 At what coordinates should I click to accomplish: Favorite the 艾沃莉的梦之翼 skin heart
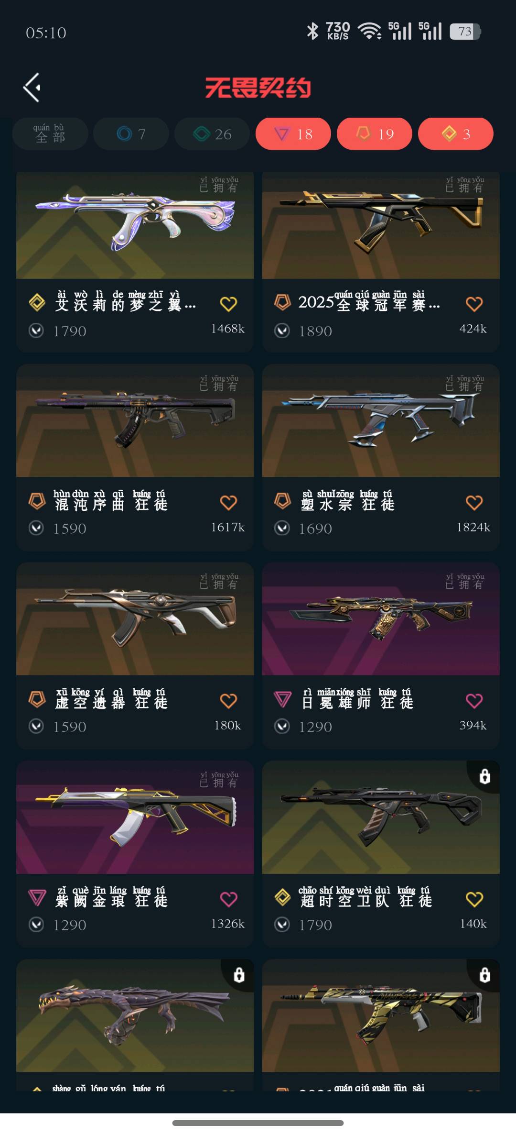(228, 304)
